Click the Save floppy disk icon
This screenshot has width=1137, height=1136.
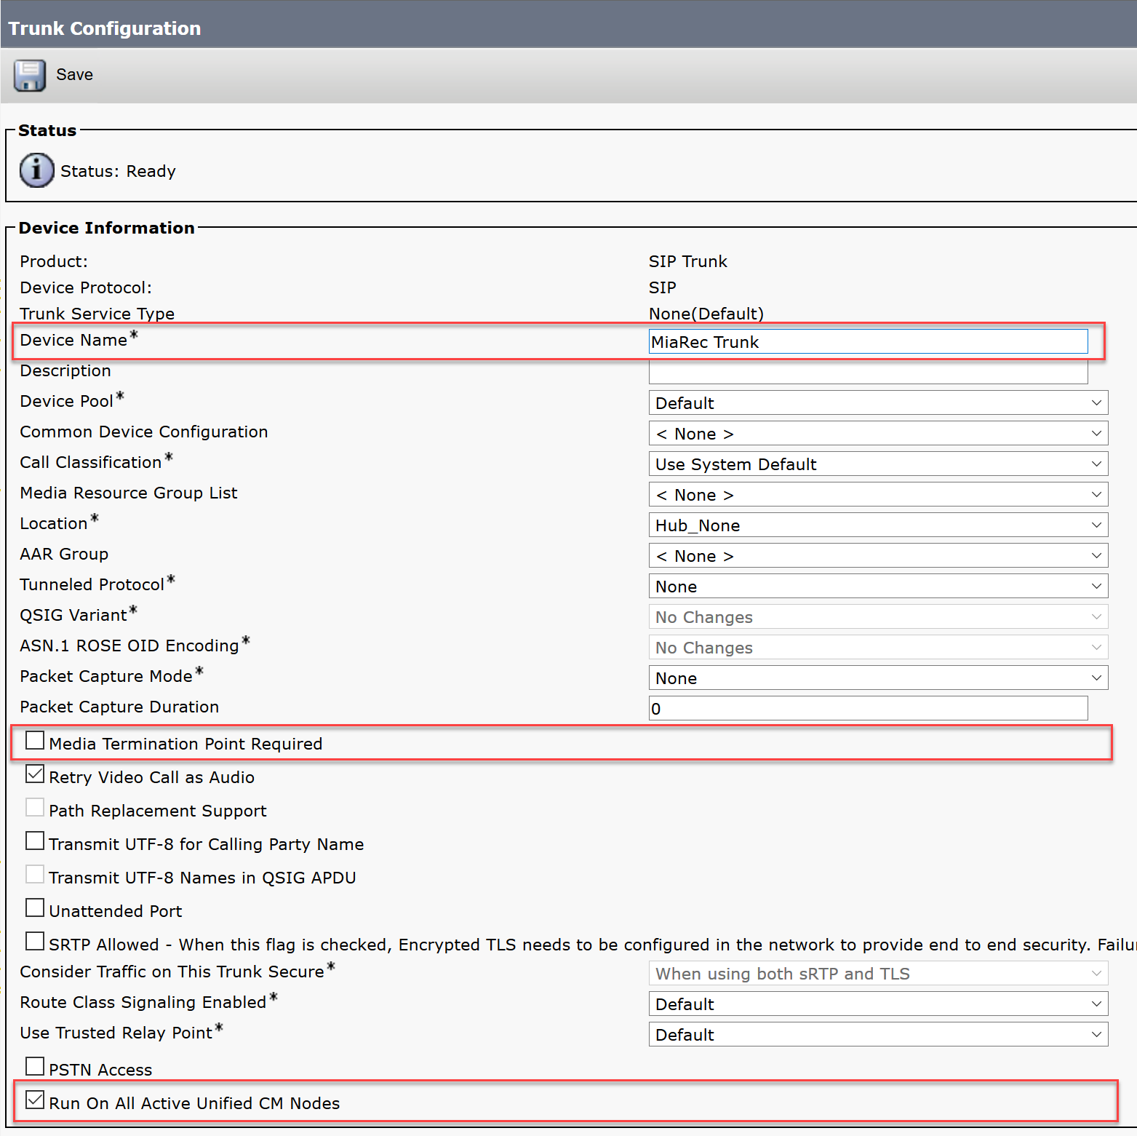(x=29, y=75)
